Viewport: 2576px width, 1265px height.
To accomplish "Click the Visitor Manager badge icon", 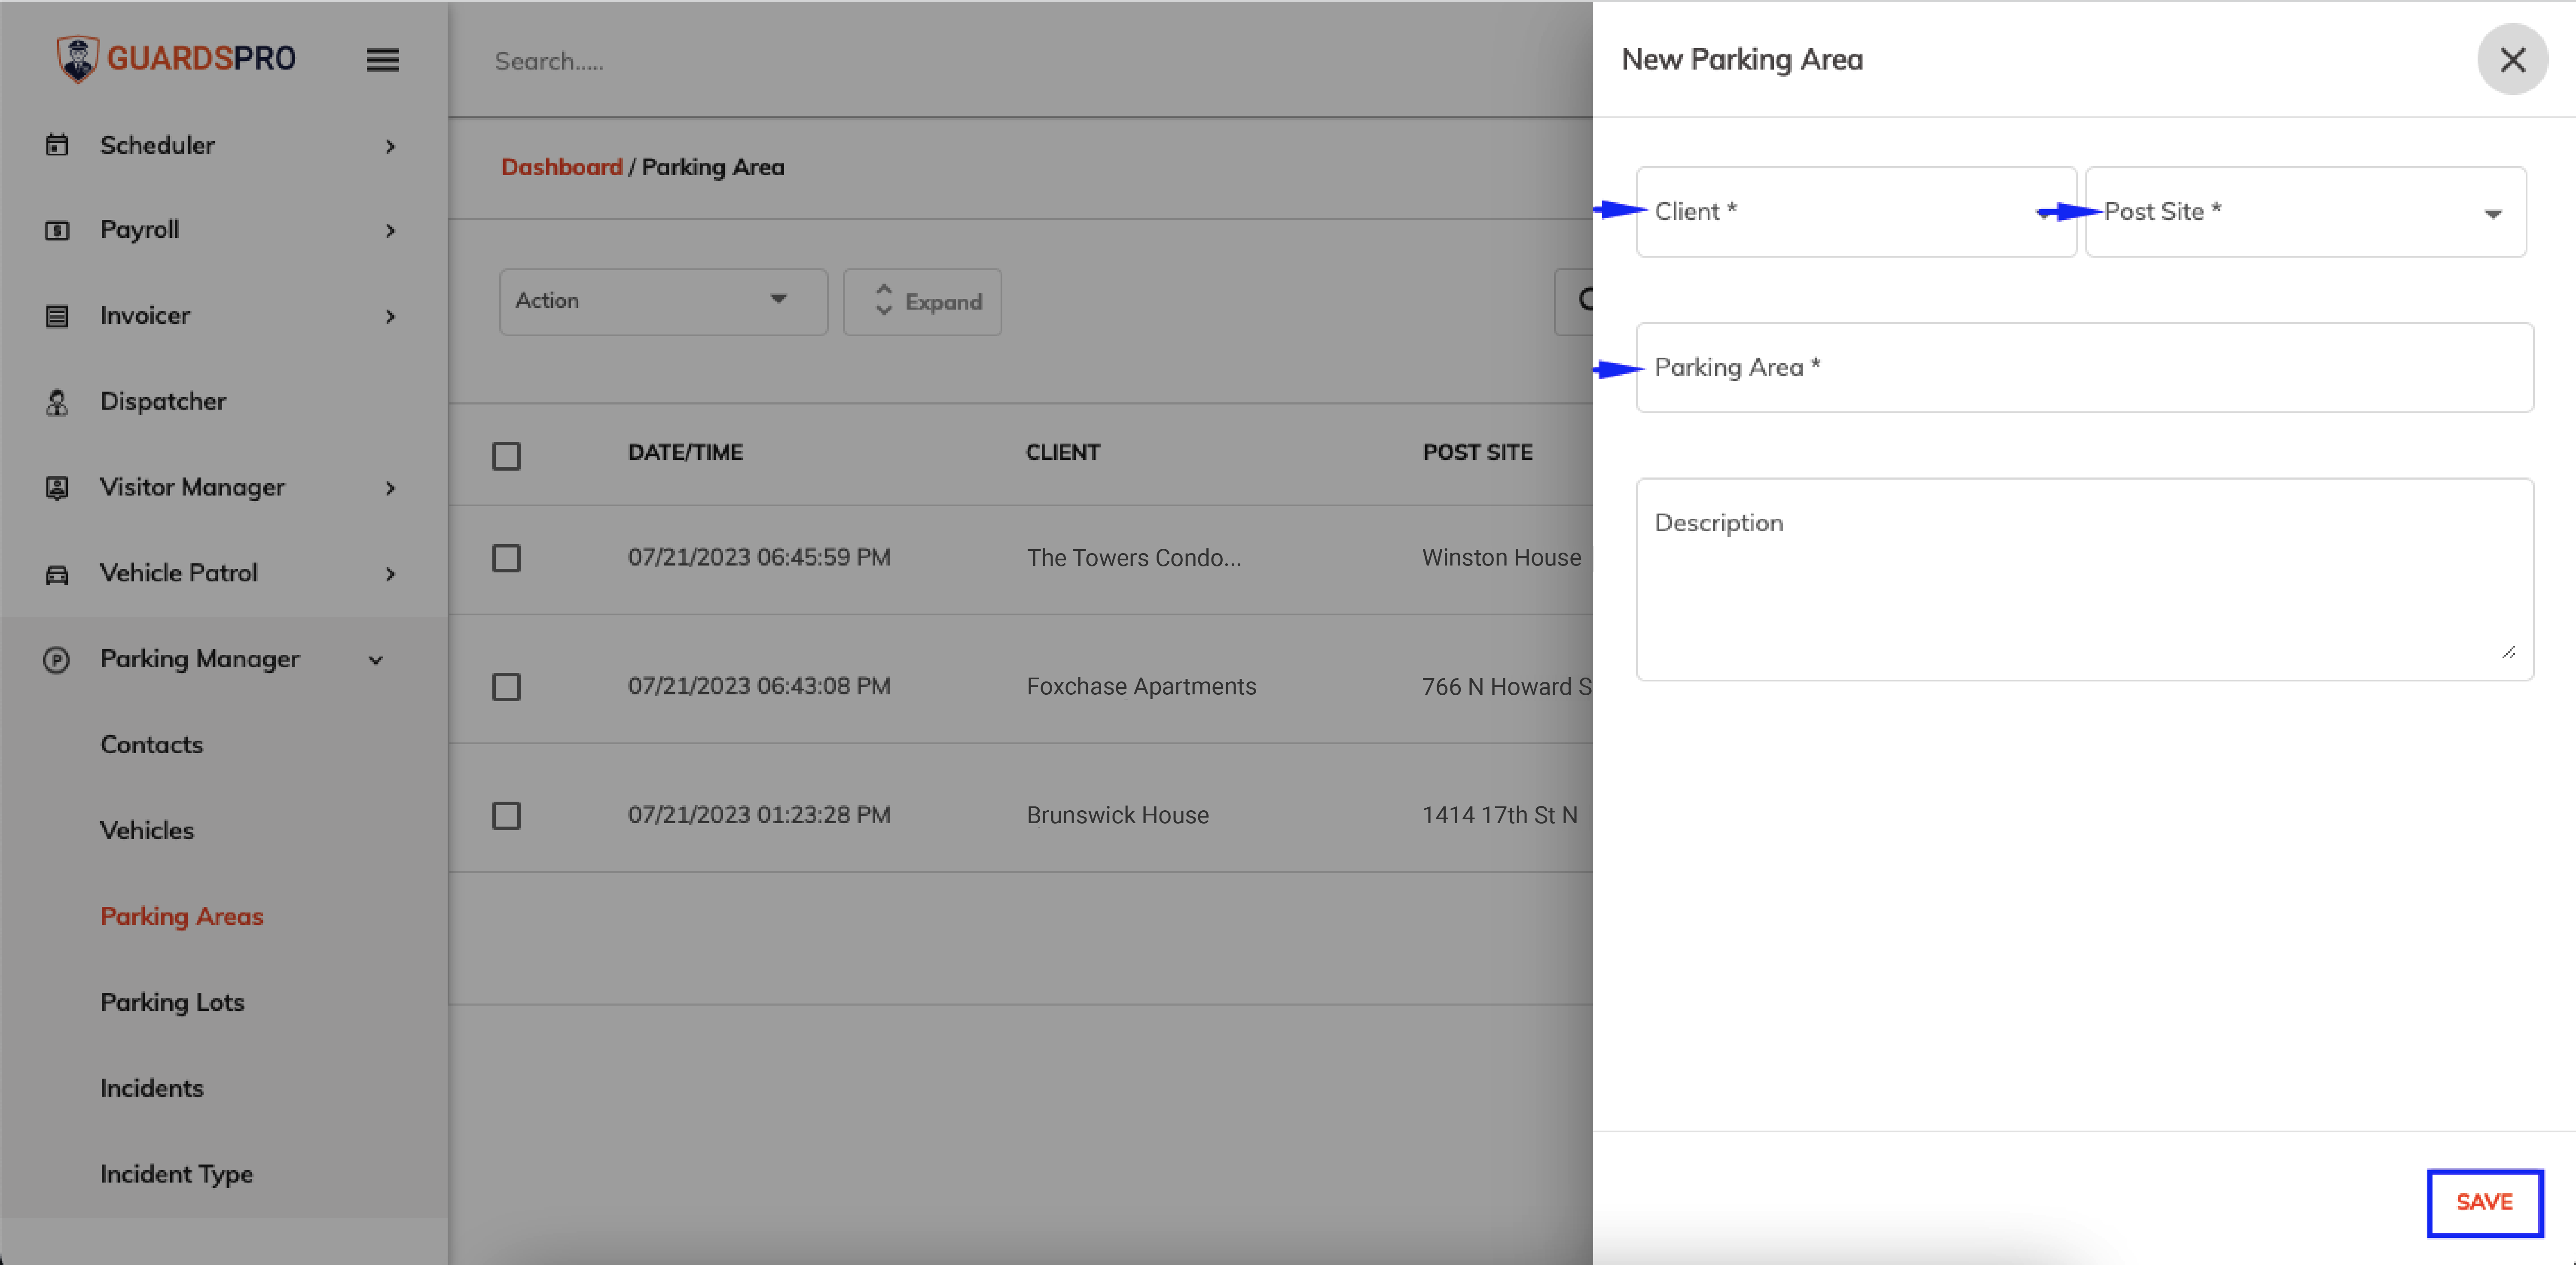I will 57,488.
